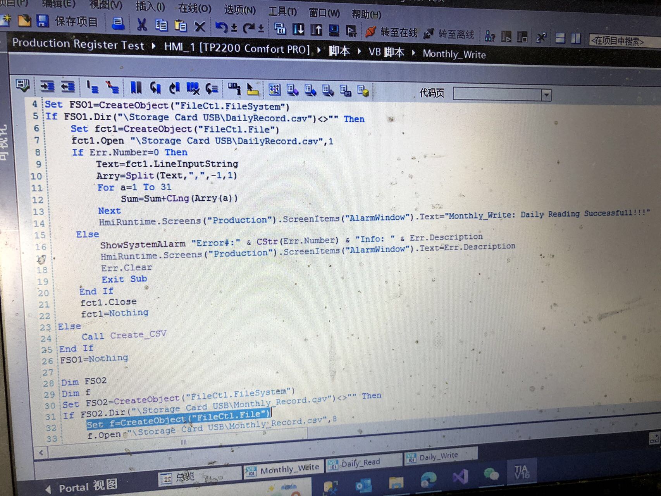Click the Compile icon in main toolbar
This screenshot has height=496, width=661.
coord(280,29)
